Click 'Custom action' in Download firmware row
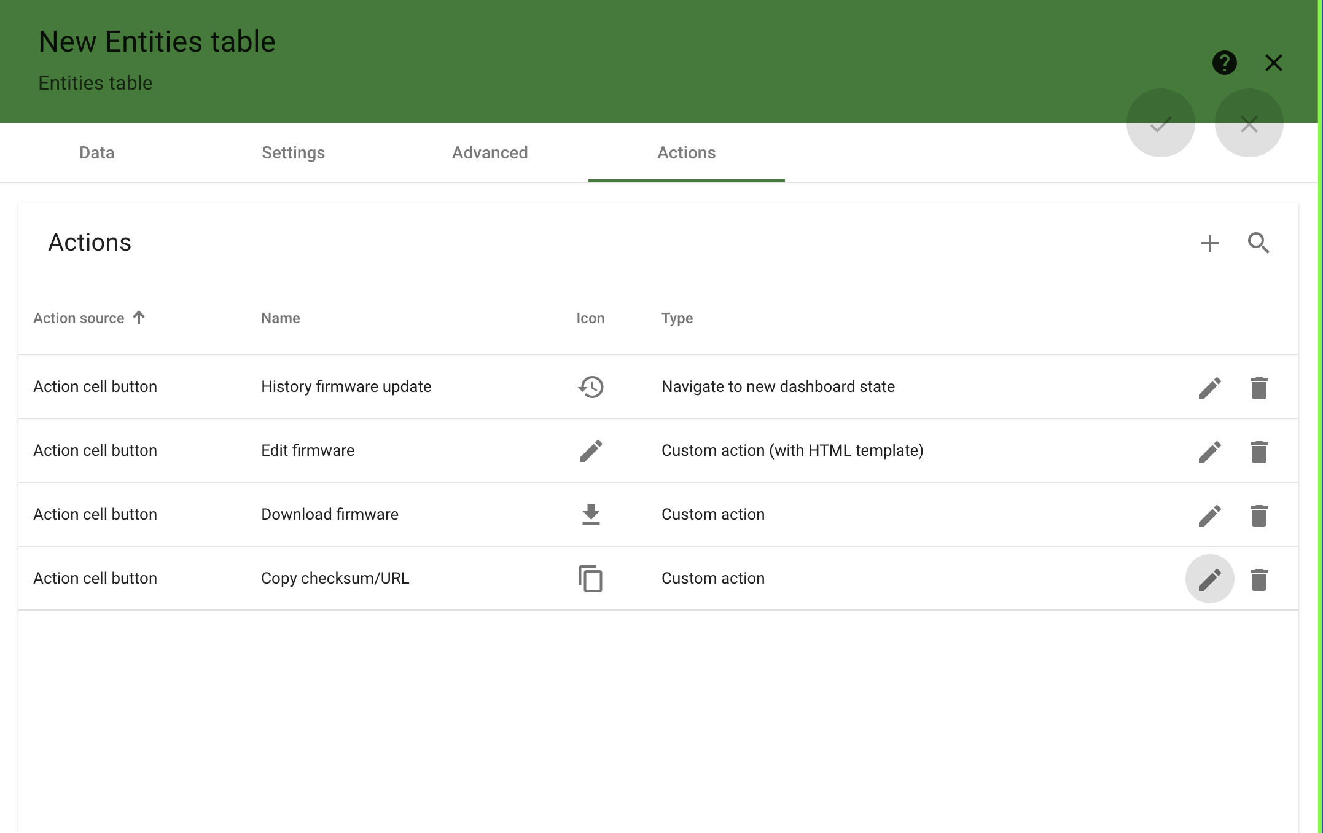1323x833 pixels. 713,514
